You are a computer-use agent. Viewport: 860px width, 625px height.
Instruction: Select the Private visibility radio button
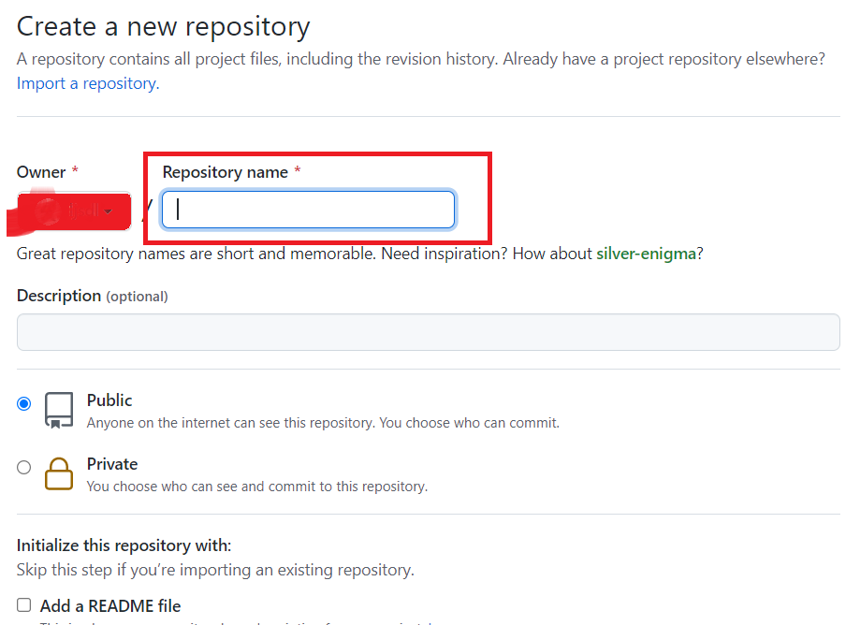pos(24,468)
